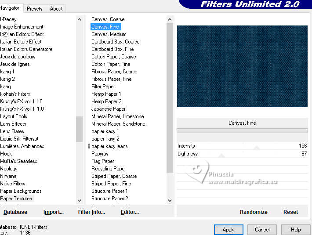This screenshot has height=235, width=312.
Task: Choose Cardboard Box, Coarse filter
Action: coord(116,42)
